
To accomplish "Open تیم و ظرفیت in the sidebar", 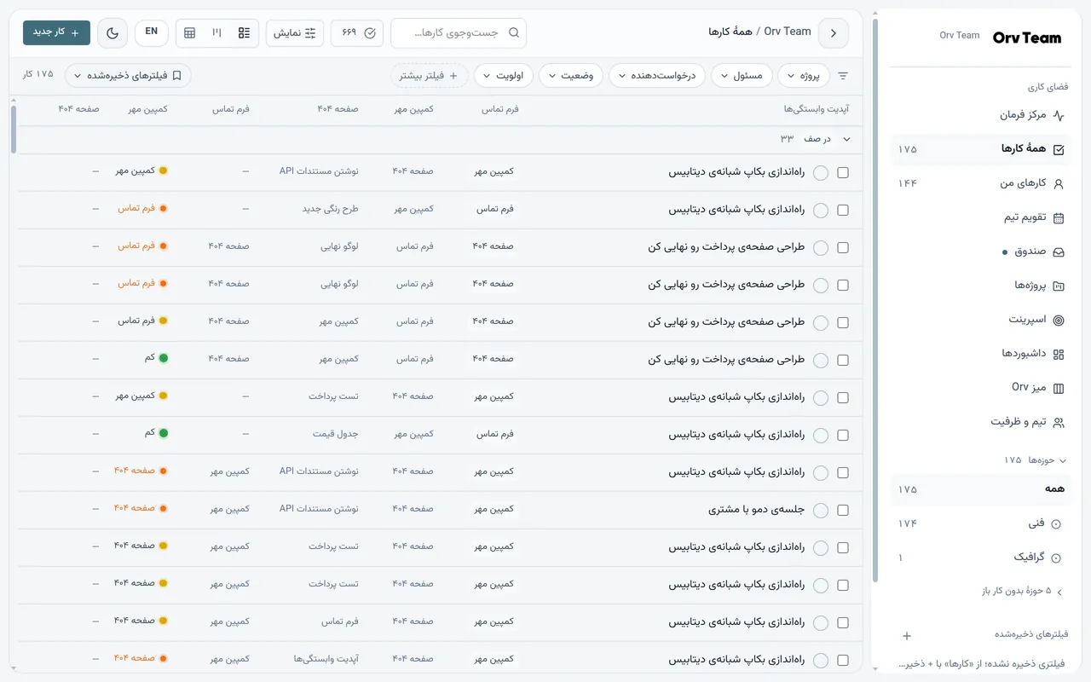I will [981, 422].
